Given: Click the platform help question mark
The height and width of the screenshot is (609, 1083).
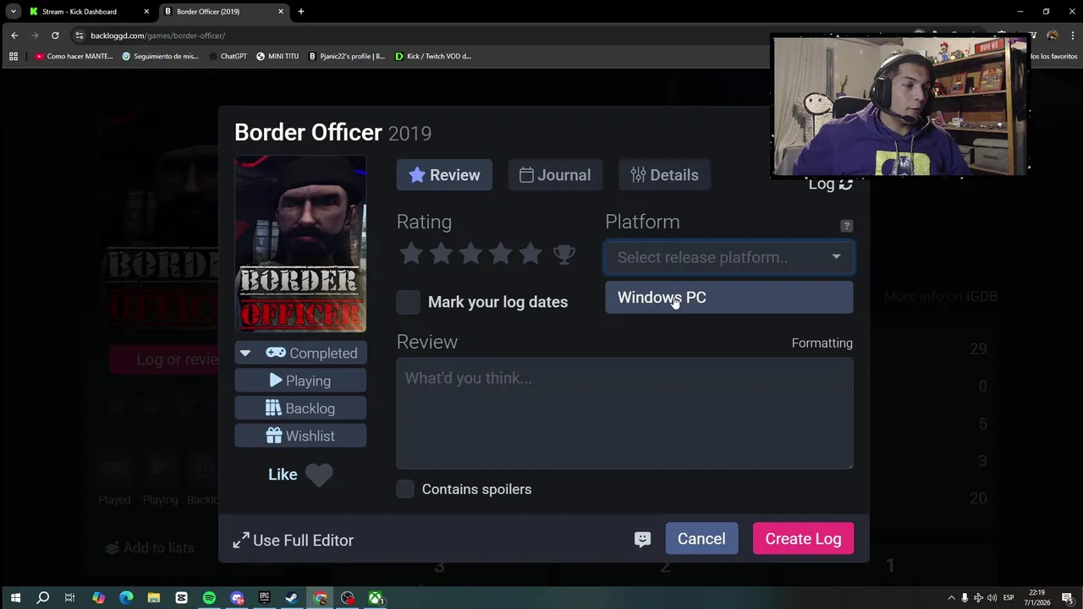Looking at the screenshot, I should [846, 226].
